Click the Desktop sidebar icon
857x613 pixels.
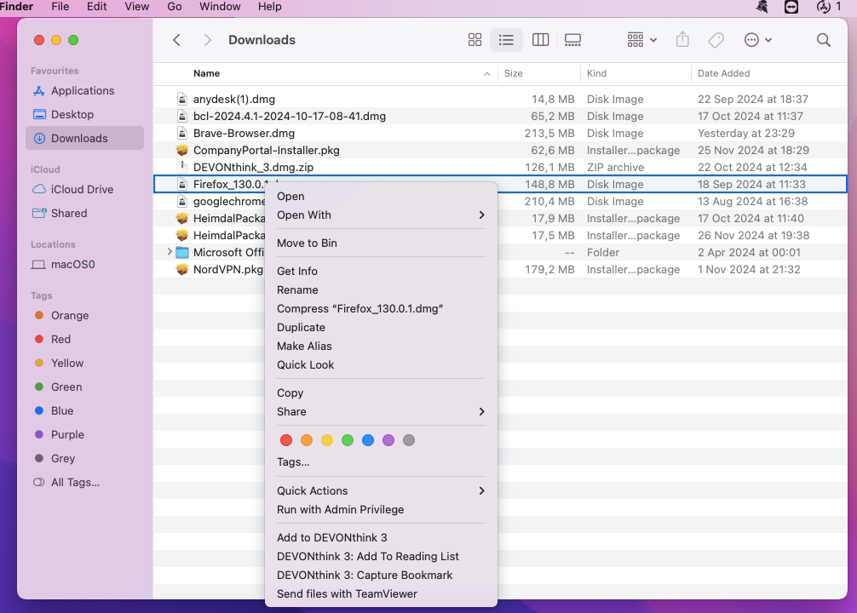coord(39,114)
